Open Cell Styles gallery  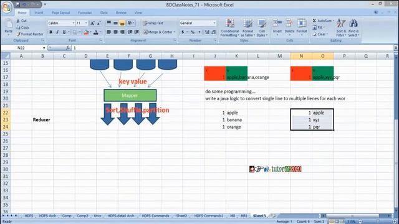click(262, 27)
